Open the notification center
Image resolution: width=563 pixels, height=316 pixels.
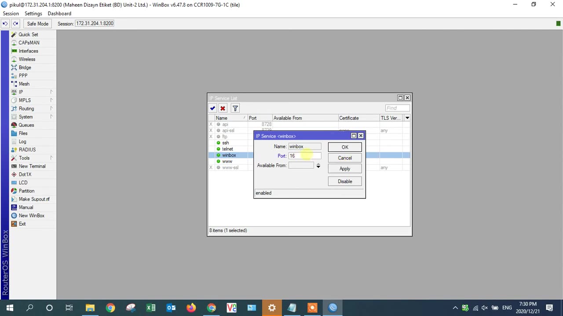[549, 308]
